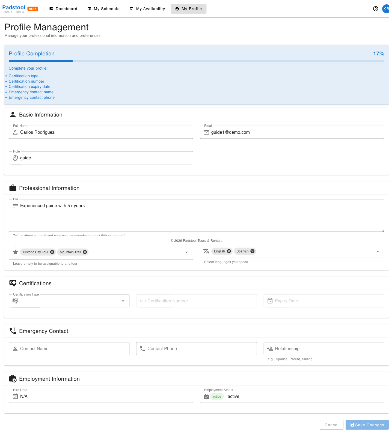Click Certification number in completion list
The image size is (389, 444).
(26, 81)
